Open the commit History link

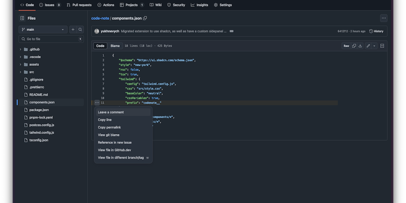click(x=376, y=31)
